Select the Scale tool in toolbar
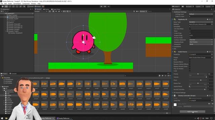Image resolution: width=215 pixels, height=120 pixels. [x=13, y=6]
